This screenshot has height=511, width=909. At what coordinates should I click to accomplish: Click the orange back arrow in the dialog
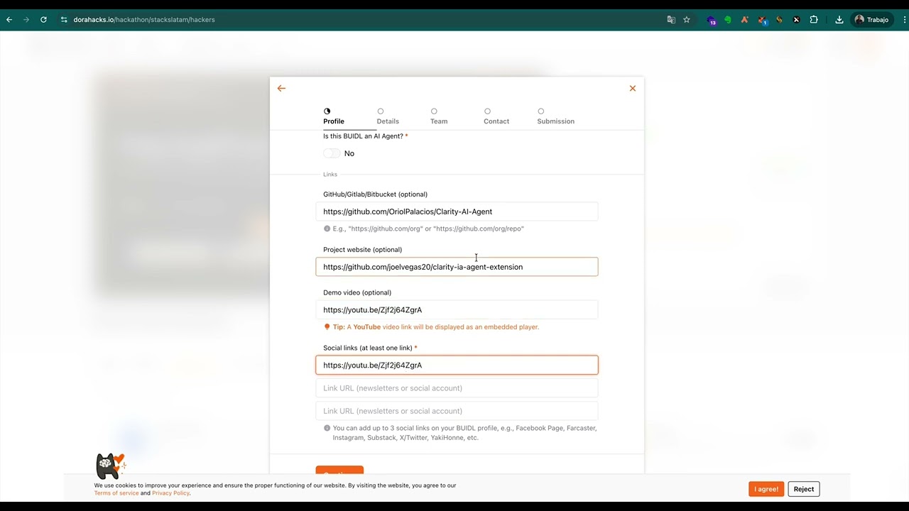click(281, 88)
